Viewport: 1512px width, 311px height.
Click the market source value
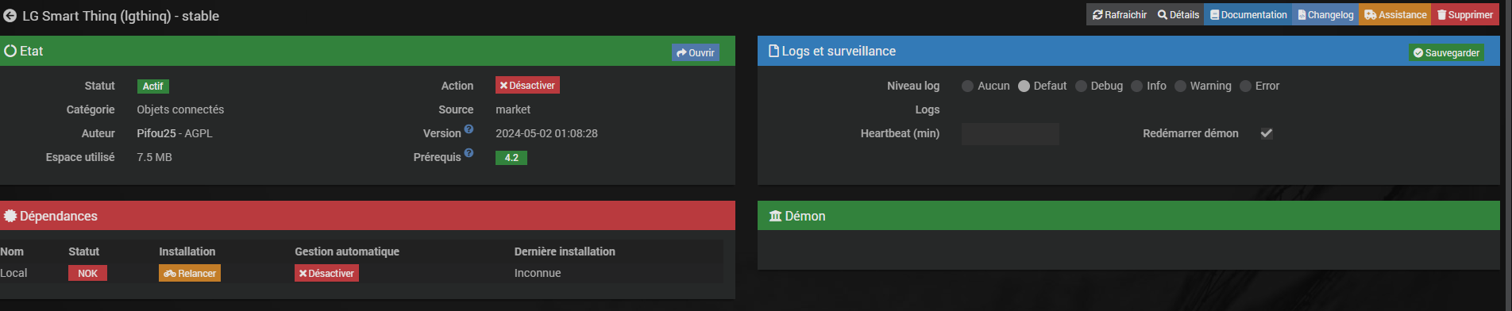513,109
